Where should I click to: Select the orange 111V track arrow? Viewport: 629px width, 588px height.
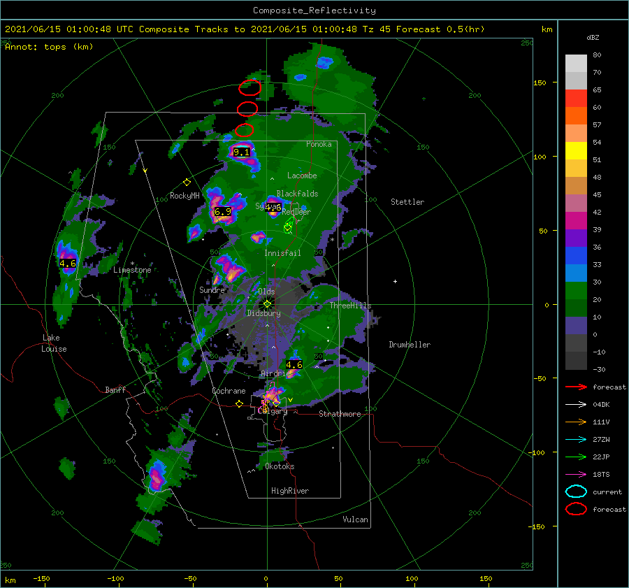(x=576, y=422)
